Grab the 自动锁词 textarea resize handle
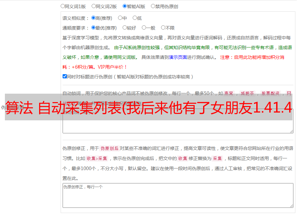The width and height of the screenshot is (297, 214). click(x=291, y=131)
